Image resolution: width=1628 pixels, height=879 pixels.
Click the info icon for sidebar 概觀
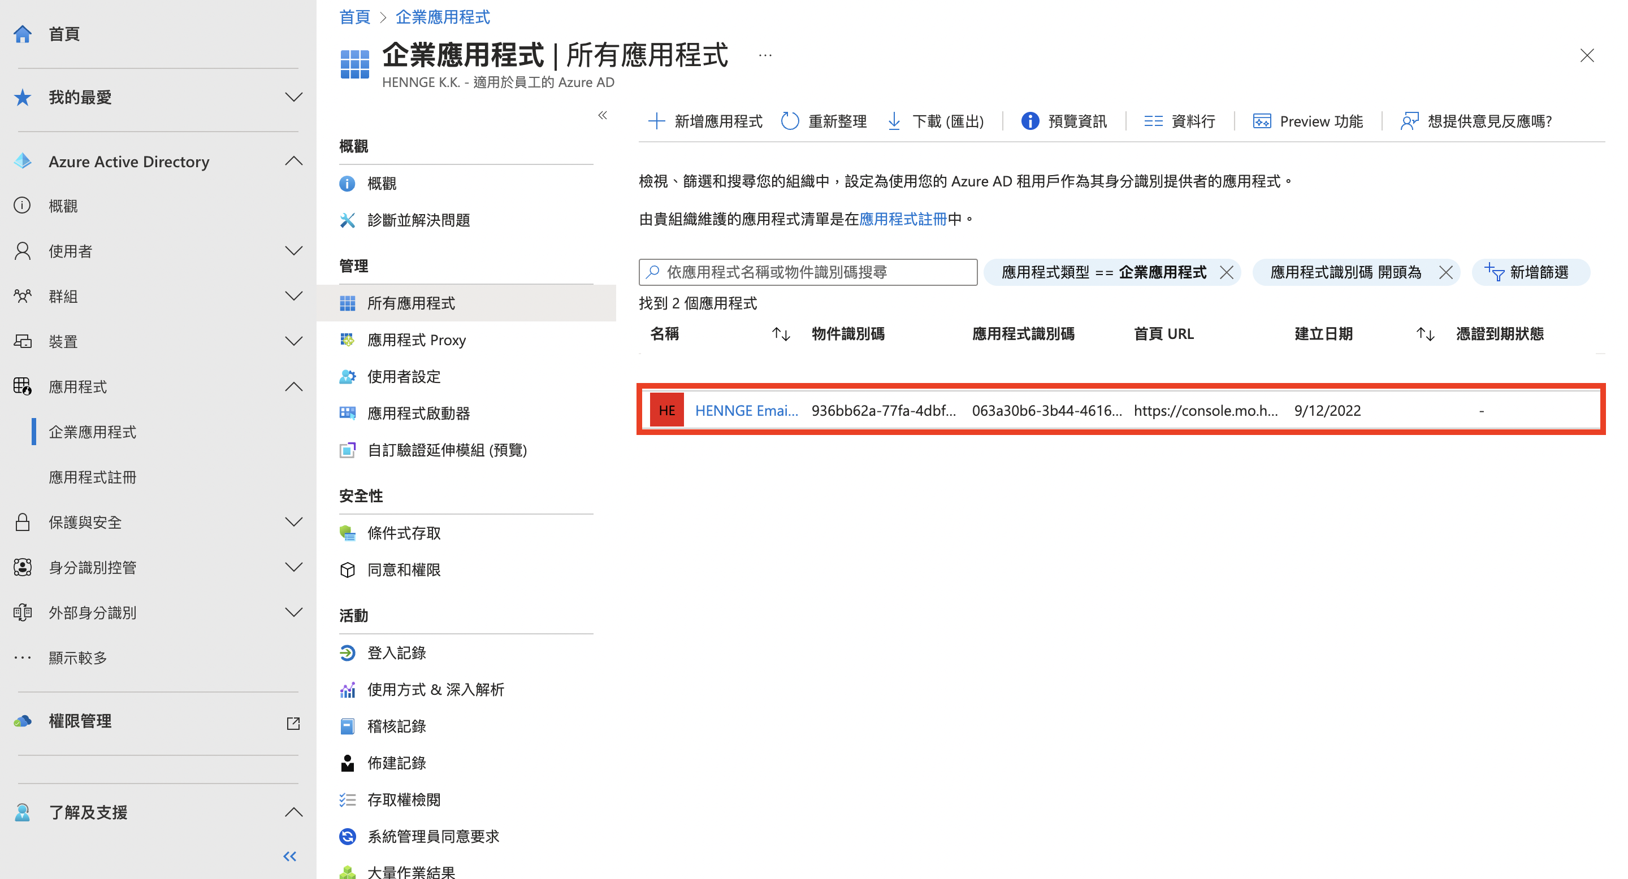coord(22,206)
